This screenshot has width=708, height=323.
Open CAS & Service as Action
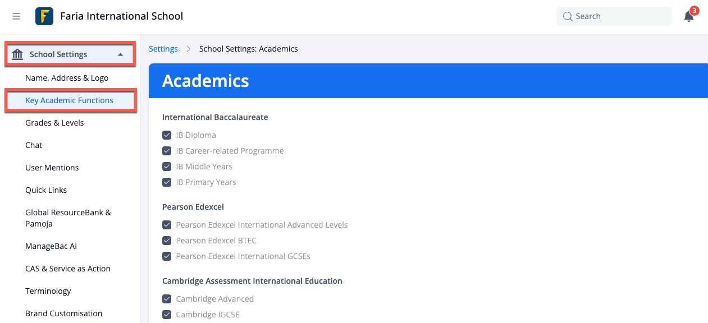68,269
